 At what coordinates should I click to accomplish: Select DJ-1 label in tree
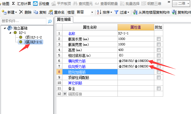[22, 33]
